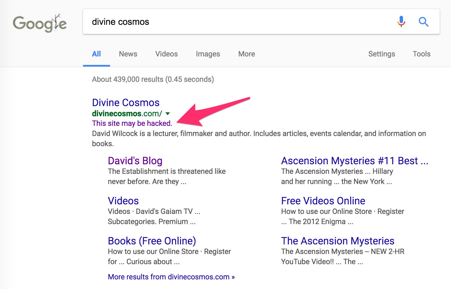Open the Divine Cosmos result title
The image size is (451, 289).
126,102
